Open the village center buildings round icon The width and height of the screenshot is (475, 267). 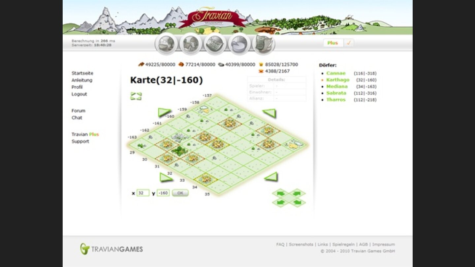pos(191,44)
